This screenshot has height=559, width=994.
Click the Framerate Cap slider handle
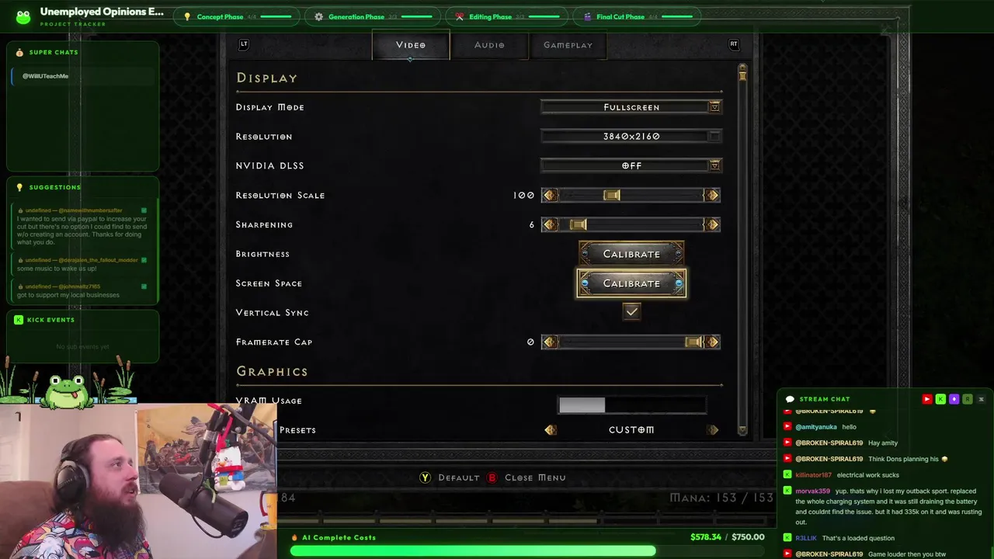[694, 342]
